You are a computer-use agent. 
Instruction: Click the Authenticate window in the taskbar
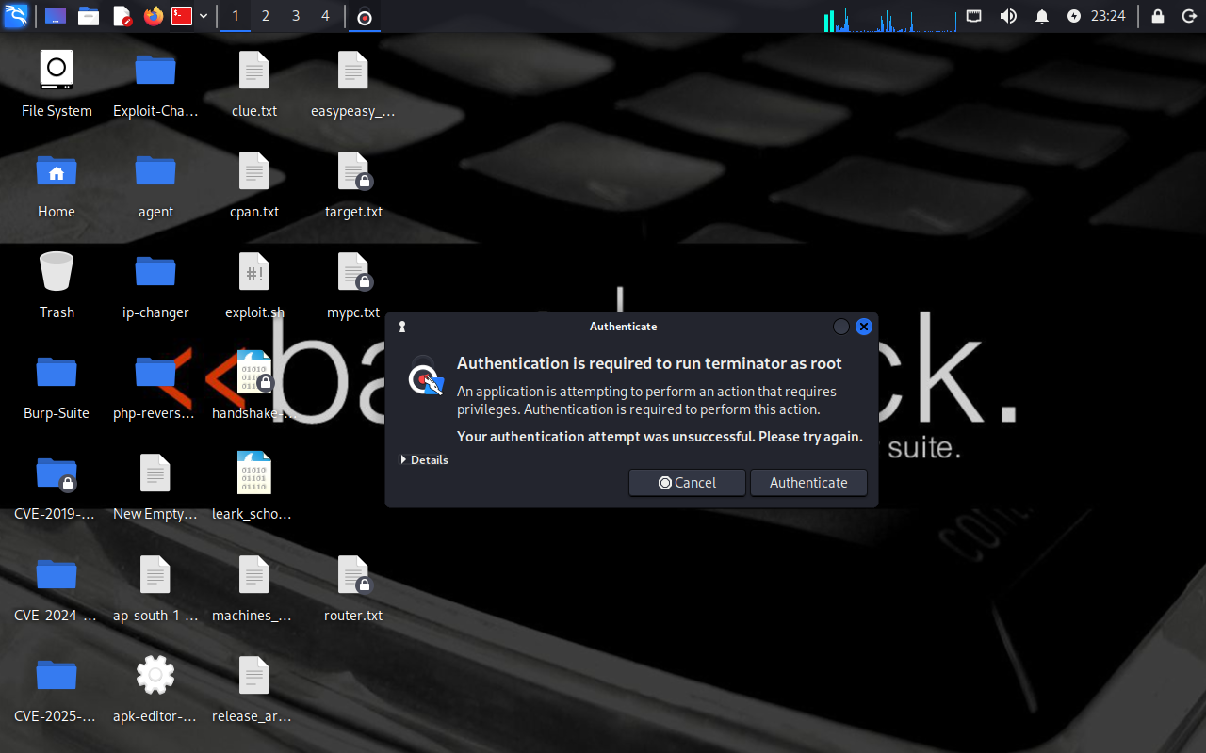tap(365, 17)
